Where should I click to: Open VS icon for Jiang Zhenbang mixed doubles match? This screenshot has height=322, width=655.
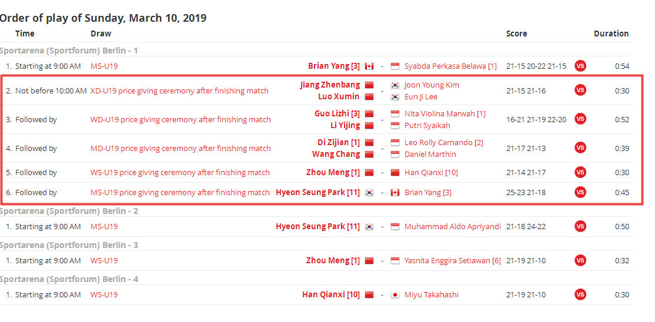click(580, 90)
